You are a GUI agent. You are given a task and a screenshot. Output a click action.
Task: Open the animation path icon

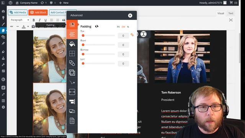pyautogui.click(x=72, y=82)
